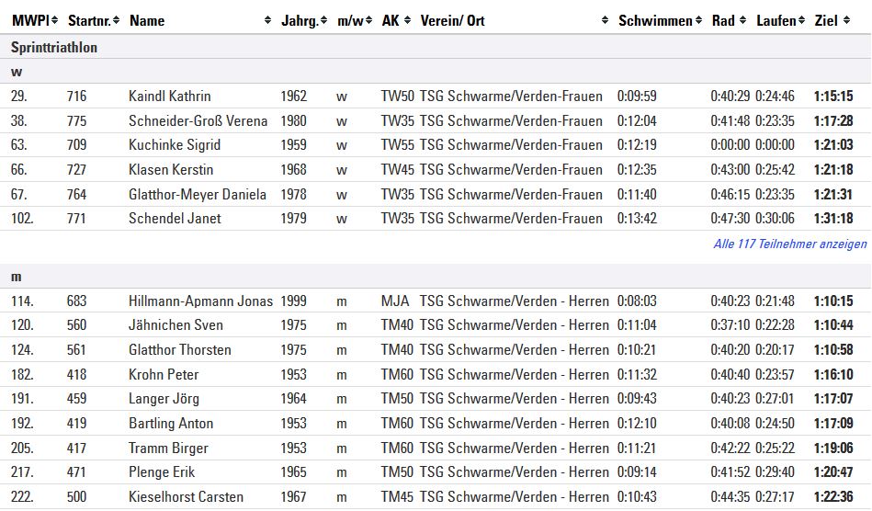Click Kieselhorst Carsten's finish time 1:22:36
872x511 pixels.
pyautogui.click(x=832, y=497)
